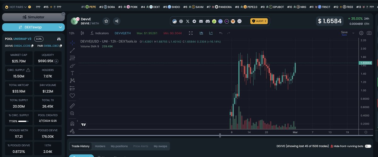Open the forecasting and measurement tools
The image size is (378, 157).
click(x=72, y=88)
